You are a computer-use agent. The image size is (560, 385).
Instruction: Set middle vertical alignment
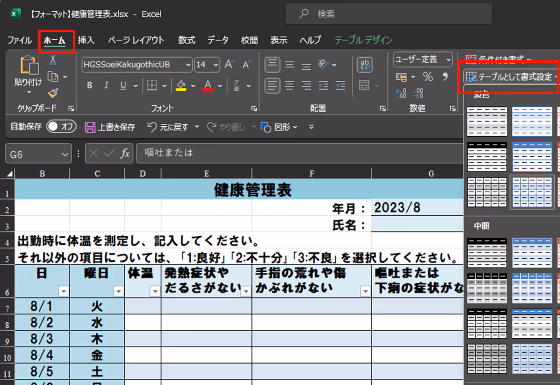coord(289,65)
